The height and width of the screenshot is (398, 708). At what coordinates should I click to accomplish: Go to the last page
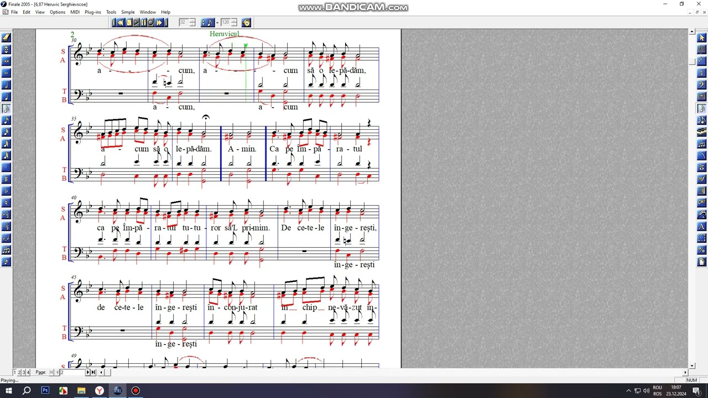(93, 373)
